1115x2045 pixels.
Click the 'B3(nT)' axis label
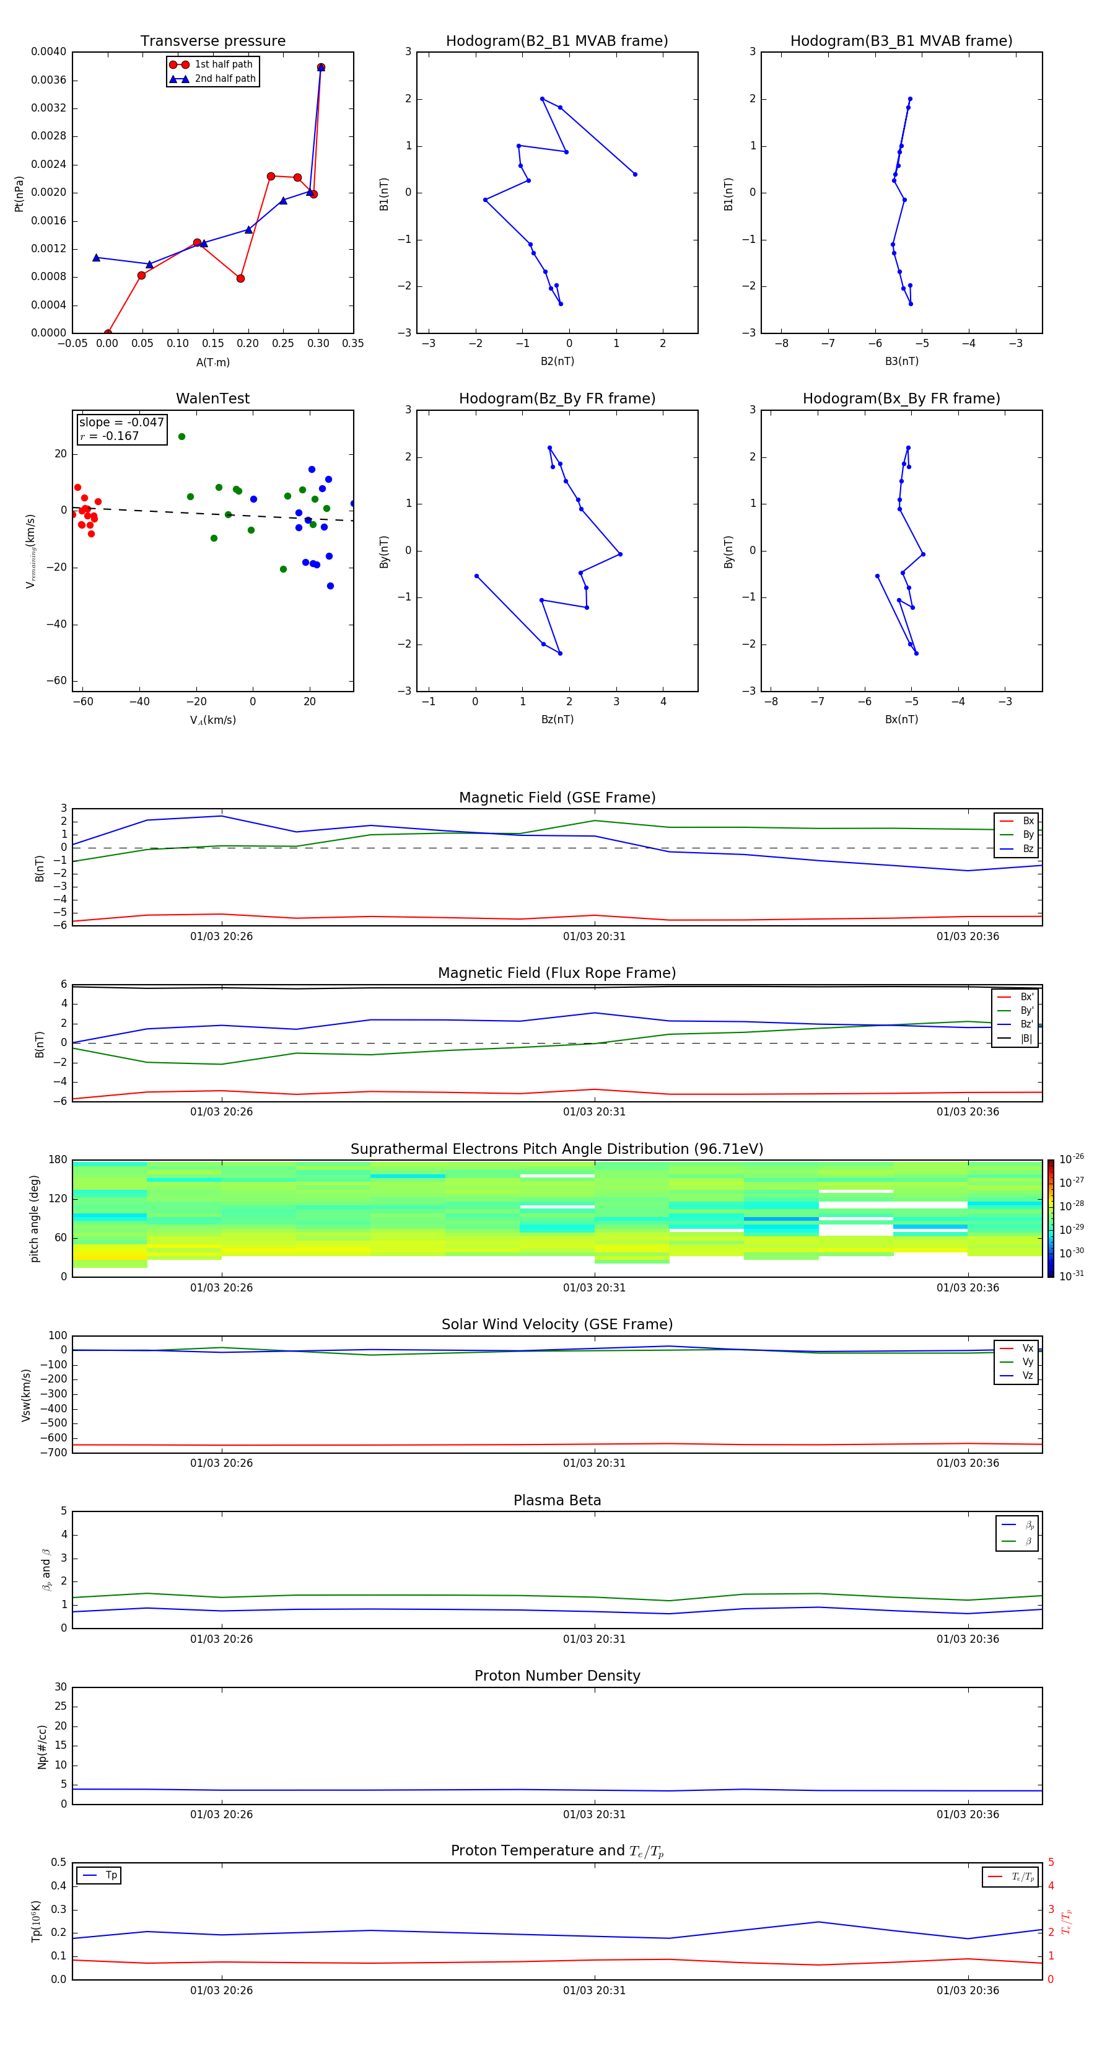coord(901,361)
